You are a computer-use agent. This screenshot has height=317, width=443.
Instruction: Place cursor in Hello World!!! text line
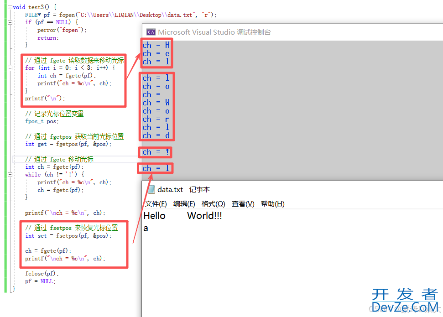[182, 216]
